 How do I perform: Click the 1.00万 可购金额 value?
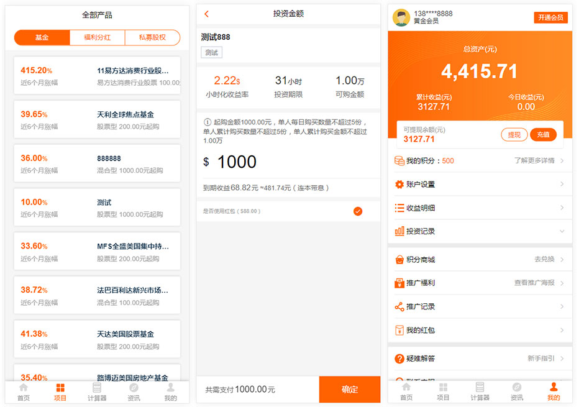(350, 81)
